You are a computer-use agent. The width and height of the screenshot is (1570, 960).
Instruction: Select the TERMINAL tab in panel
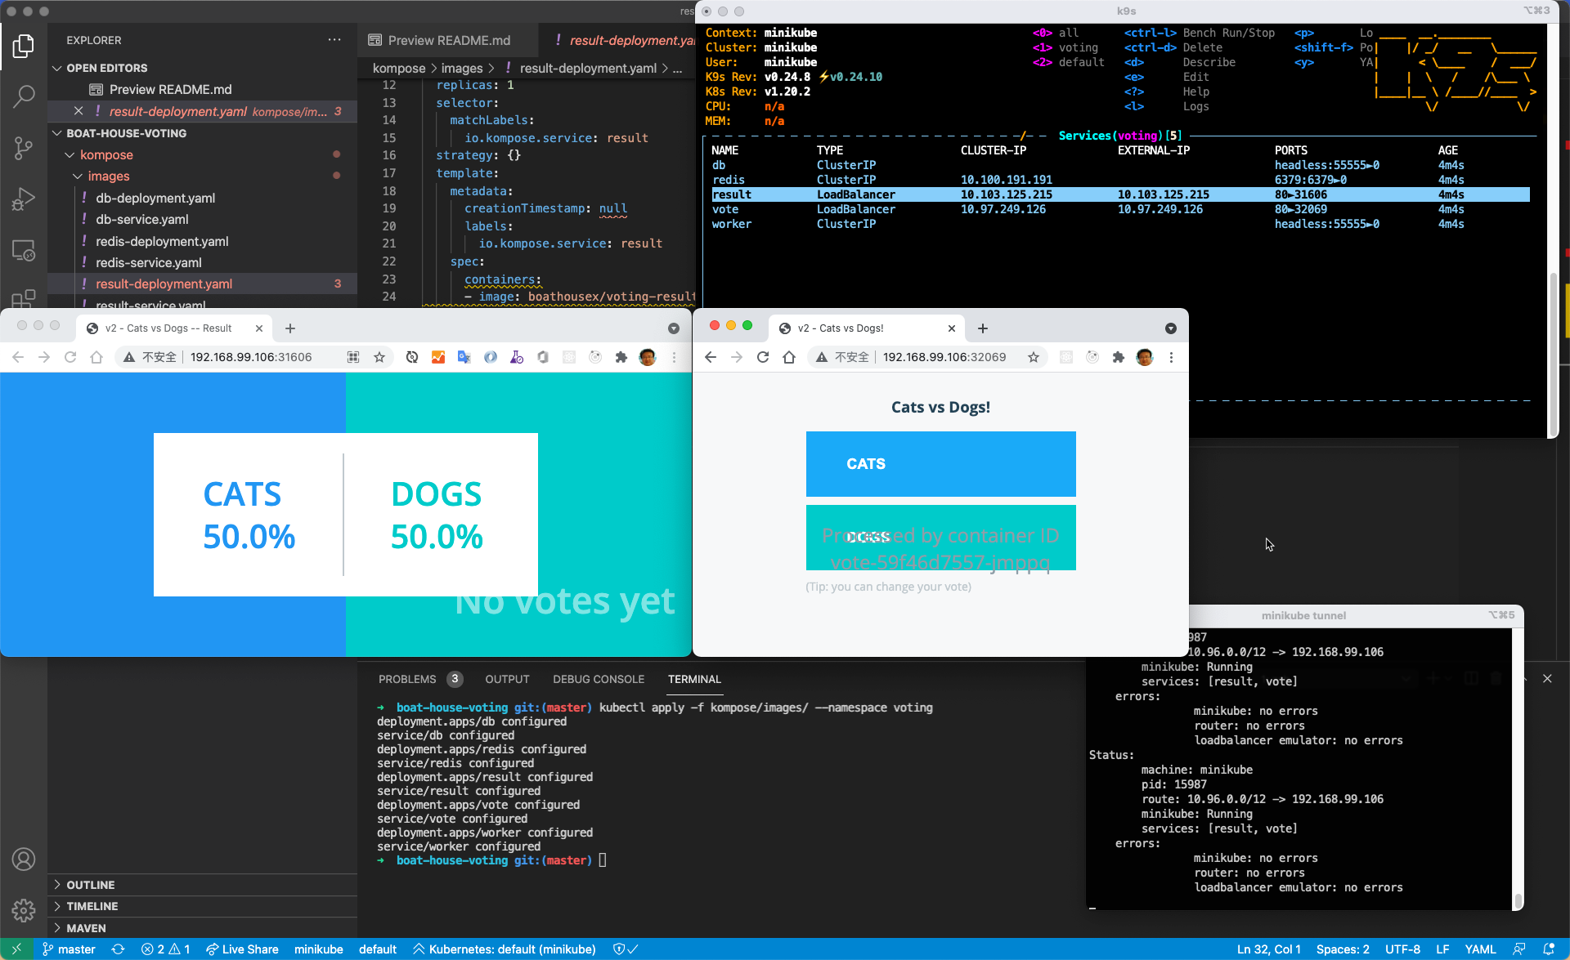(693, 679)
